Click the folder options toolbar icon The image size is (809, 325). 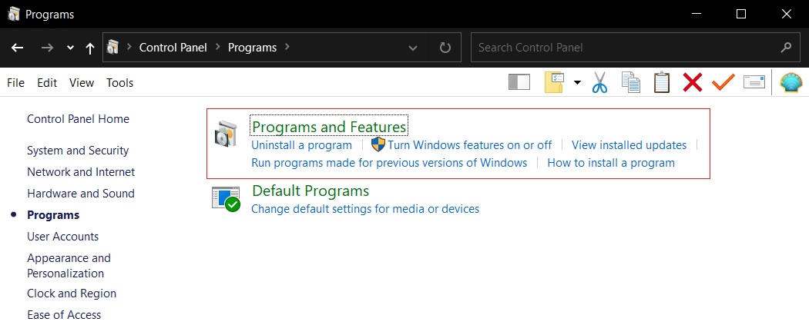pyautogui.click(x=554, y=82)
